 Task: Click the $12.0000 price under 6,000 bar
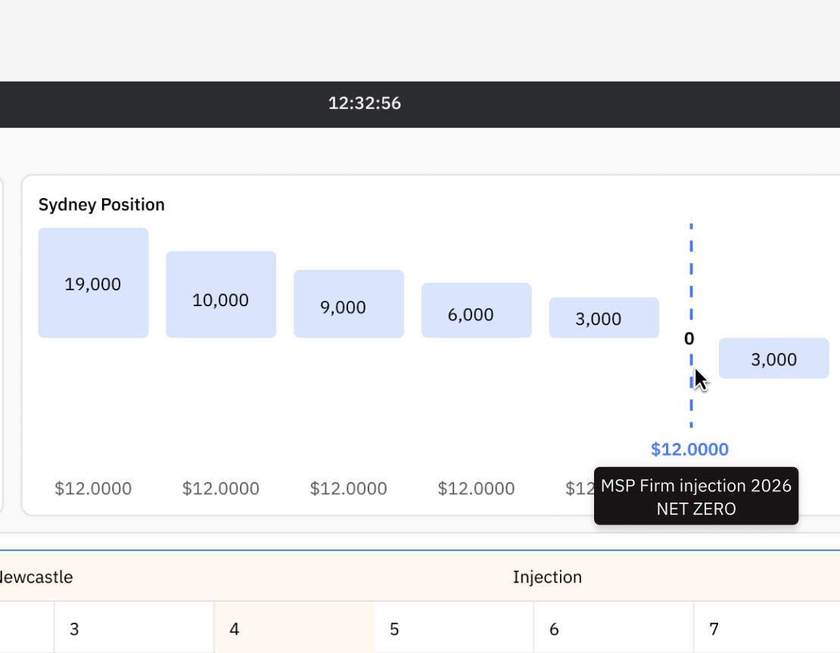point(476,489)
